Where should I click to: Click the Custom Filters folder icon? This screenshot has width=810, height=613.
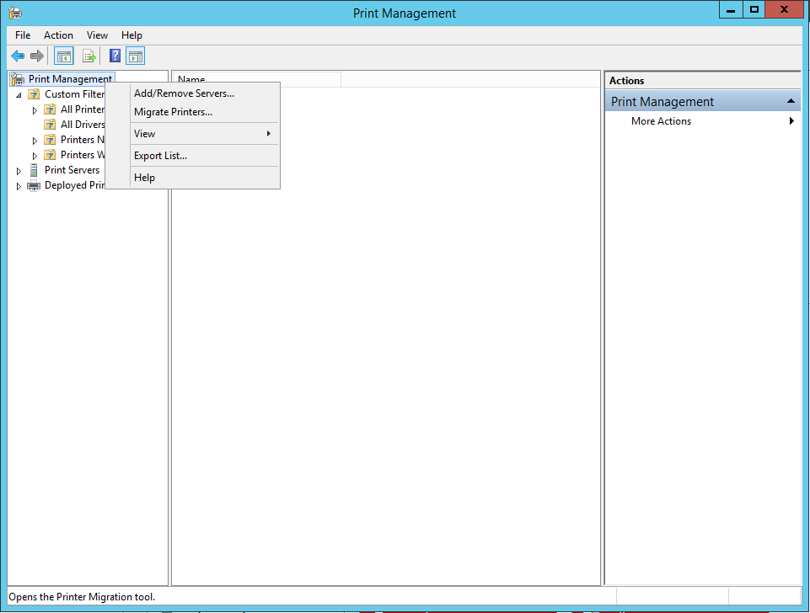(x=34, y=94)
